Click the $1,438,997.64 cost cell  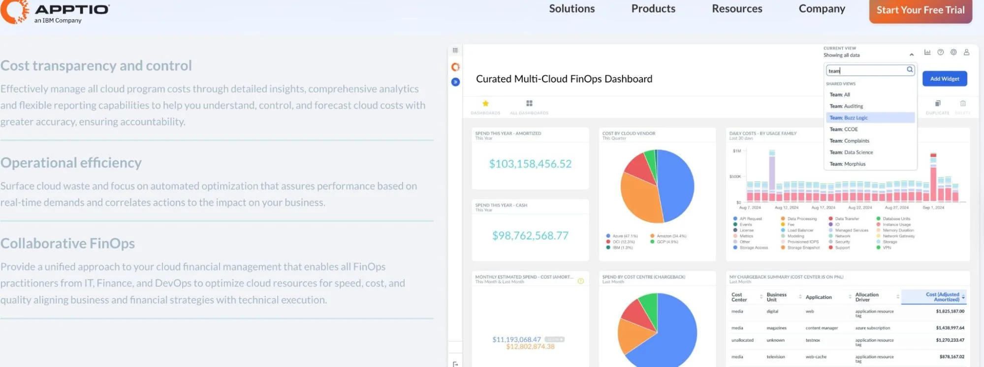point(950,328)
